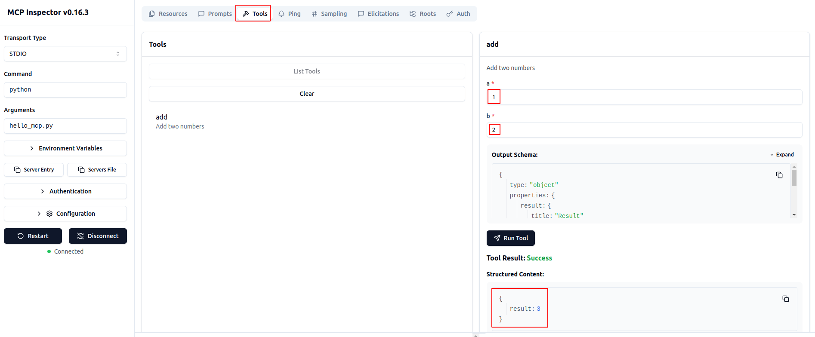
Task: Run the add tool
Action: (511, 238)
